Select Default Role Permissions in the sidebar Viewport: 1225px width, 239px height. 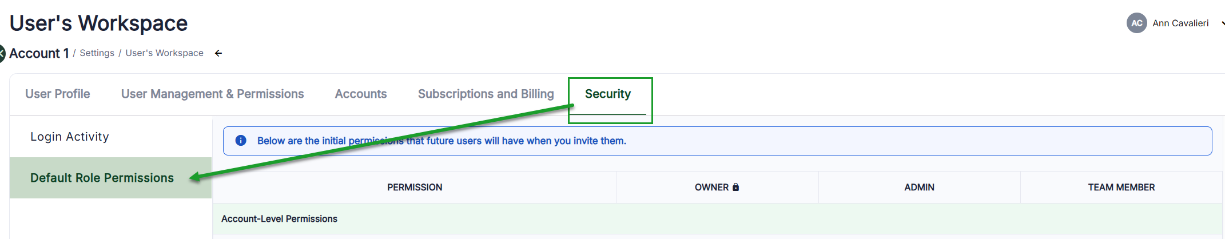(102, 178)
